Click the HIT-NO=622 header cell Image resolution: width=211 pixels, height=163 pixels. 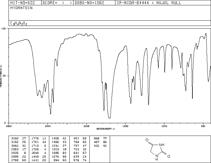pos(22,3)
